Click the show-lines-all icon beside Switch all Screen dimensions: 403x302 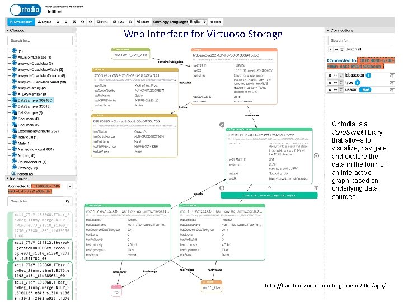(x=336, y=49)
